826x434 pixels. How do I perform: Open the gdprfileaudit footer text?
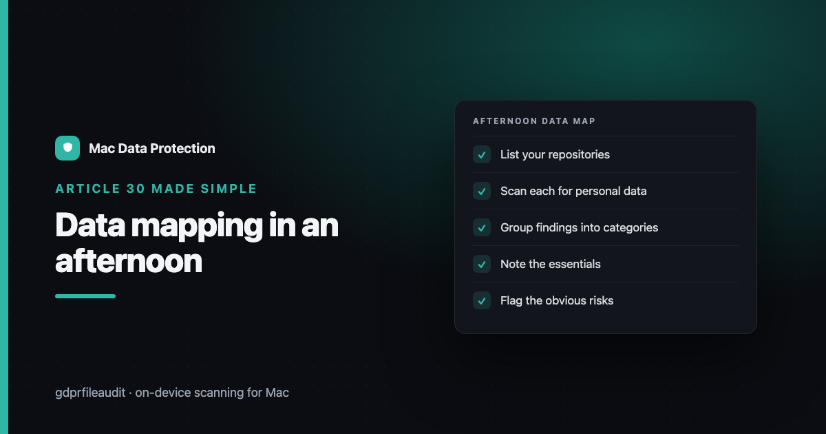90,393
